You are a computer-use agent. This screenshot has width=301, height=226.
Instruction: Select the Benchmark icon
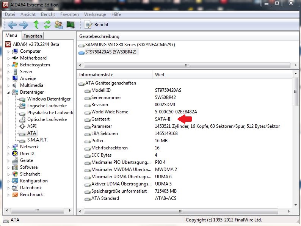coord(15,195)
